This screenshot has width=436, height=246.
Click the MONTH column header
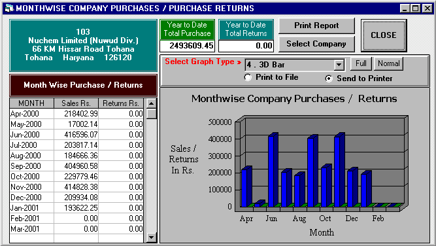31,103
